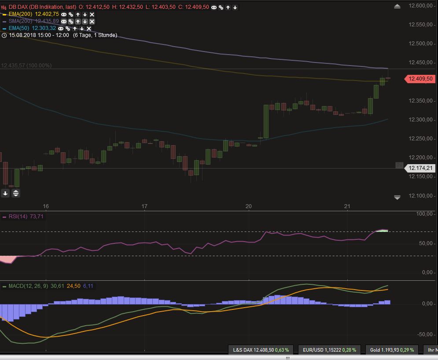Click the eject-style icon at top right
This screenshot has width=438, height=360.
397,6
